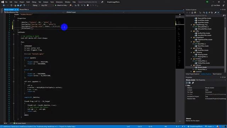The height and width of the screenshot is (128, 227).
Task: Open the editor zoom level dropdown
Action: pos(7,123)
